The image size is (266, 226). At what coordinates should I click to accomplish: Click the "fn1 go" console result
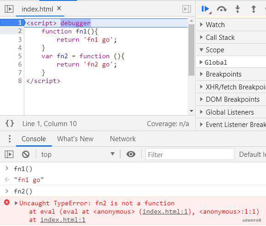tap(29, 180)
